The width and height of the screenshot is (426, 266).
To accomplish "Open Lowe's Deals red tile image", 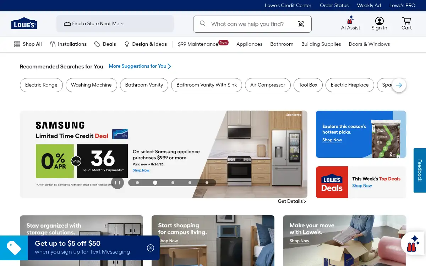I will coord(332,182).
